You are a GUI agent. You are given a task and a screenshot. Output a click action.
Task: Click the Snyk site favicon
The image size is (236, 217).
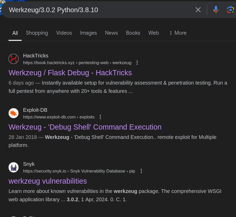pyautogui.click(x=13, y=167)
